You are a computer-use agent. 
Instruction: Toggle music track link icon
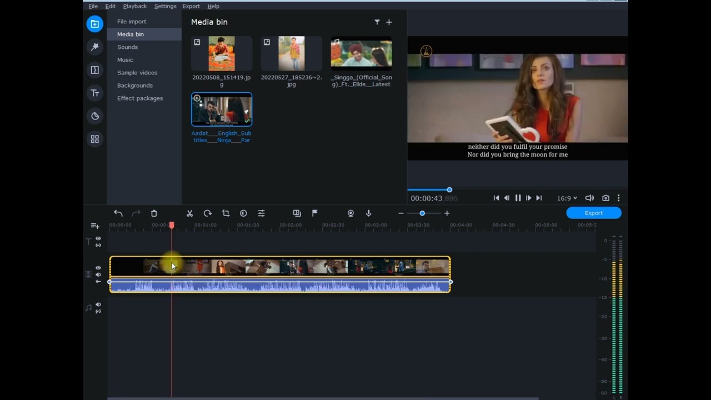coord(98,311)
